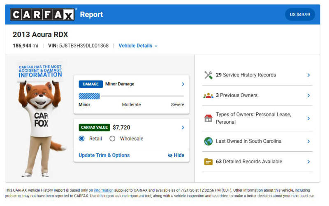Click the 2013 Acura RDX title

40,35
